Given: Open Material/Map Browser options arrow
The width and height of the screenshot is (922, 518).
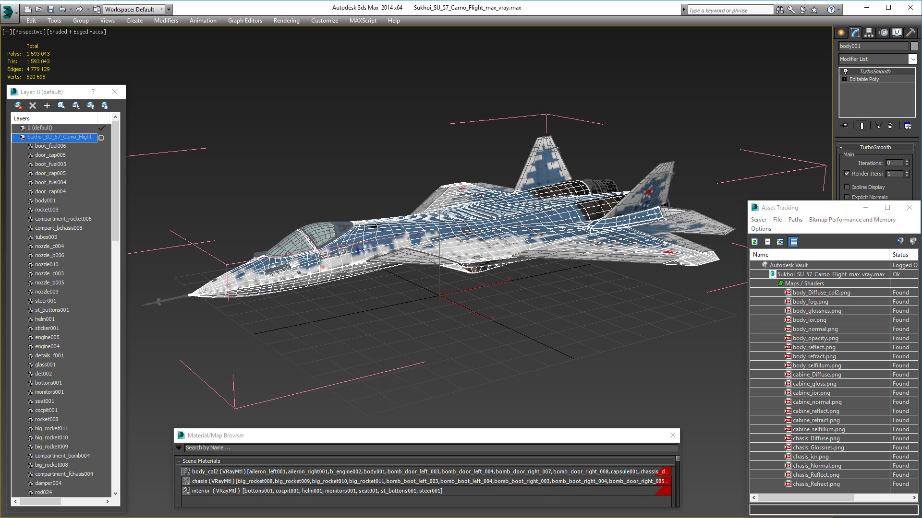Looking at the screenshot, I should [x=179, y=447].
